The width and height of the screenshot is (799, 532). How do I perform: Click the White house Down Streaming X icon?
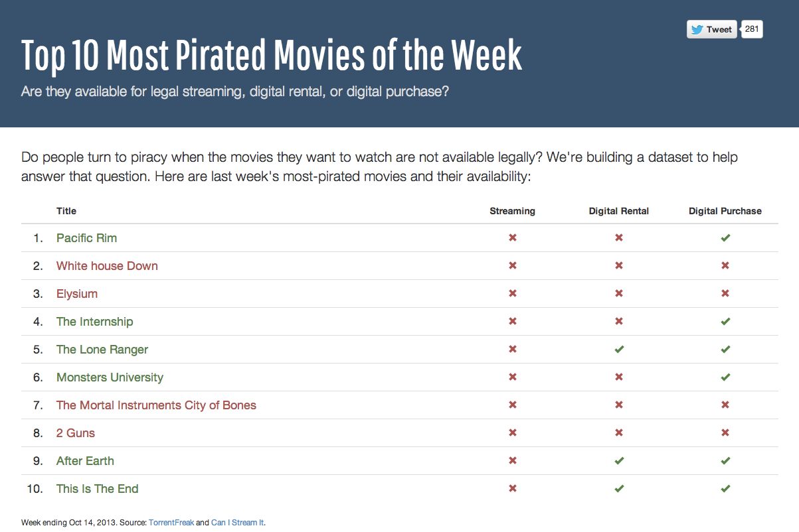click(x=513, y=266)
